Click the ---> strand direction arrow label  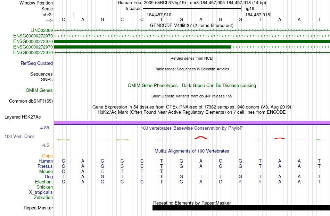pos(49,20)
